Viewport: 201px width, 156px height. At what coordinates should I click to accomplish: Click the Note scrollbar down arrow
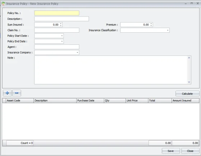[189, 82]
